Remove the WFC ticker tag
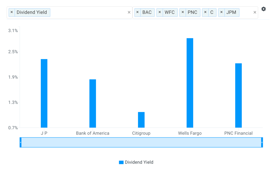The height and width of the screenshot is (171, 277). [x=160, y=12]
